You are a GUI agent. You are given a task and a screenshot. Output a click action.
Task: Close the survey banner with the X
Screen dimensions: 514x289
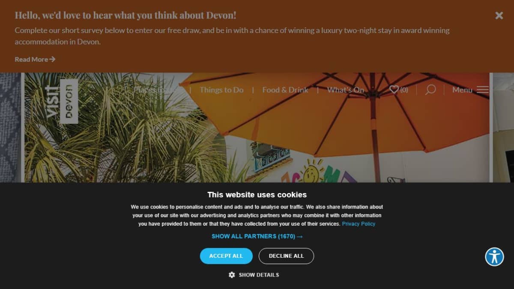click(499, 15)
